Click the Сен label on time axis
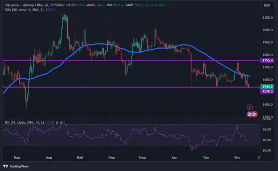The height and width of the screenshot is (171, 278). [206, 158]
